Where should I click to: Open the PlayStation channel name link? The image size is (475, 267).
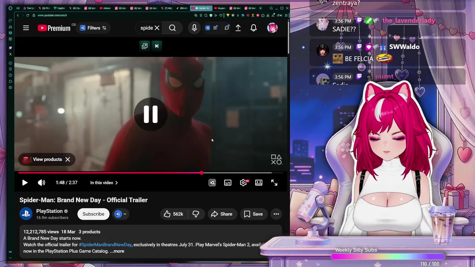tap(49, 211)
